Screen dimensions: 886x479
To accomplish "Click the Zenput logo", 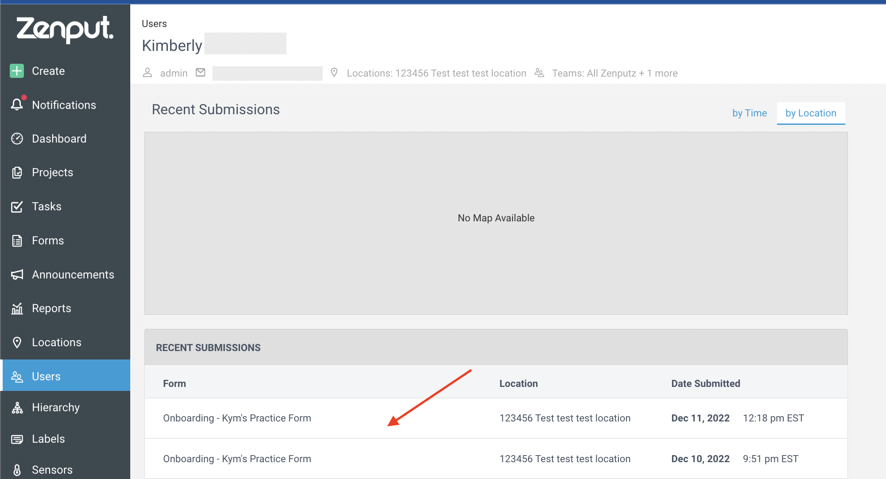I will [65, 29].
